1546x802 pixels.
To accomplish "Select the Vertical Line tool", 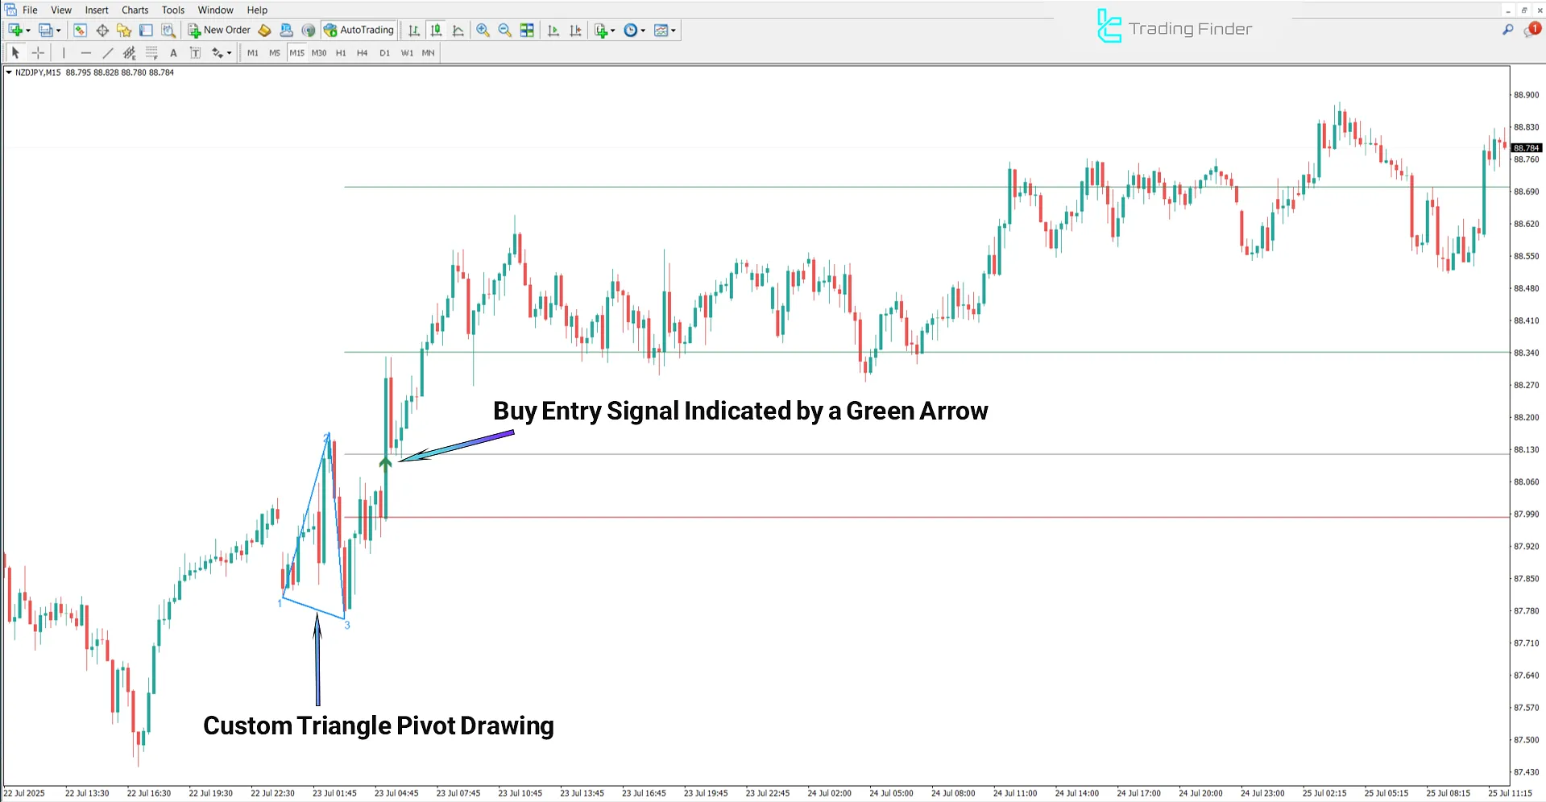I will 64,52.
